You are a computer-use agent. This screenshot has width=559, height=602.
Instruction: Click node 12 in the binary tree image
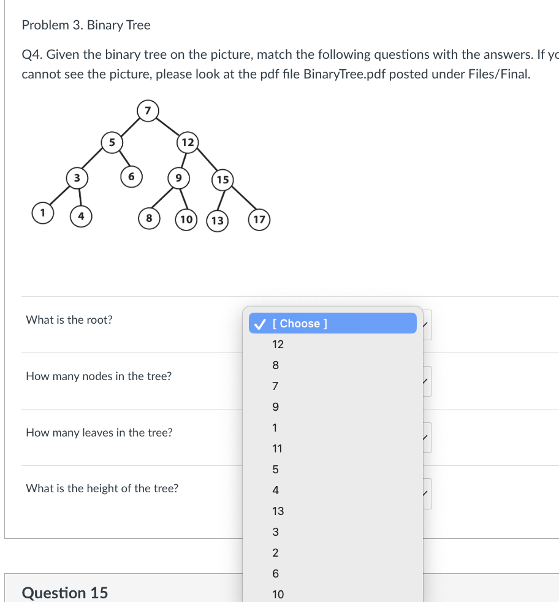coord(188,142)
